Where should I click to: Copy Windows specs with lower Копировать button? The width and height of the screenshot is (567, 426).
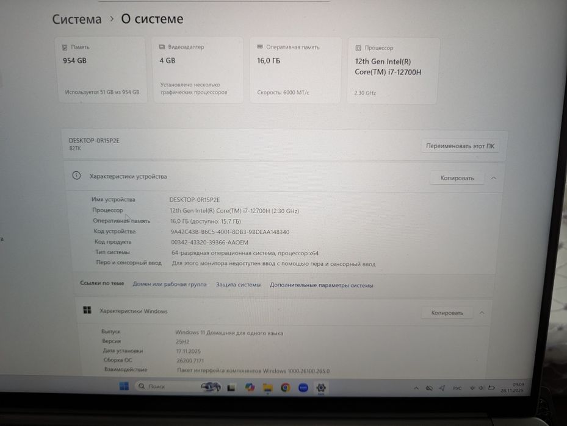coord(447,313)
